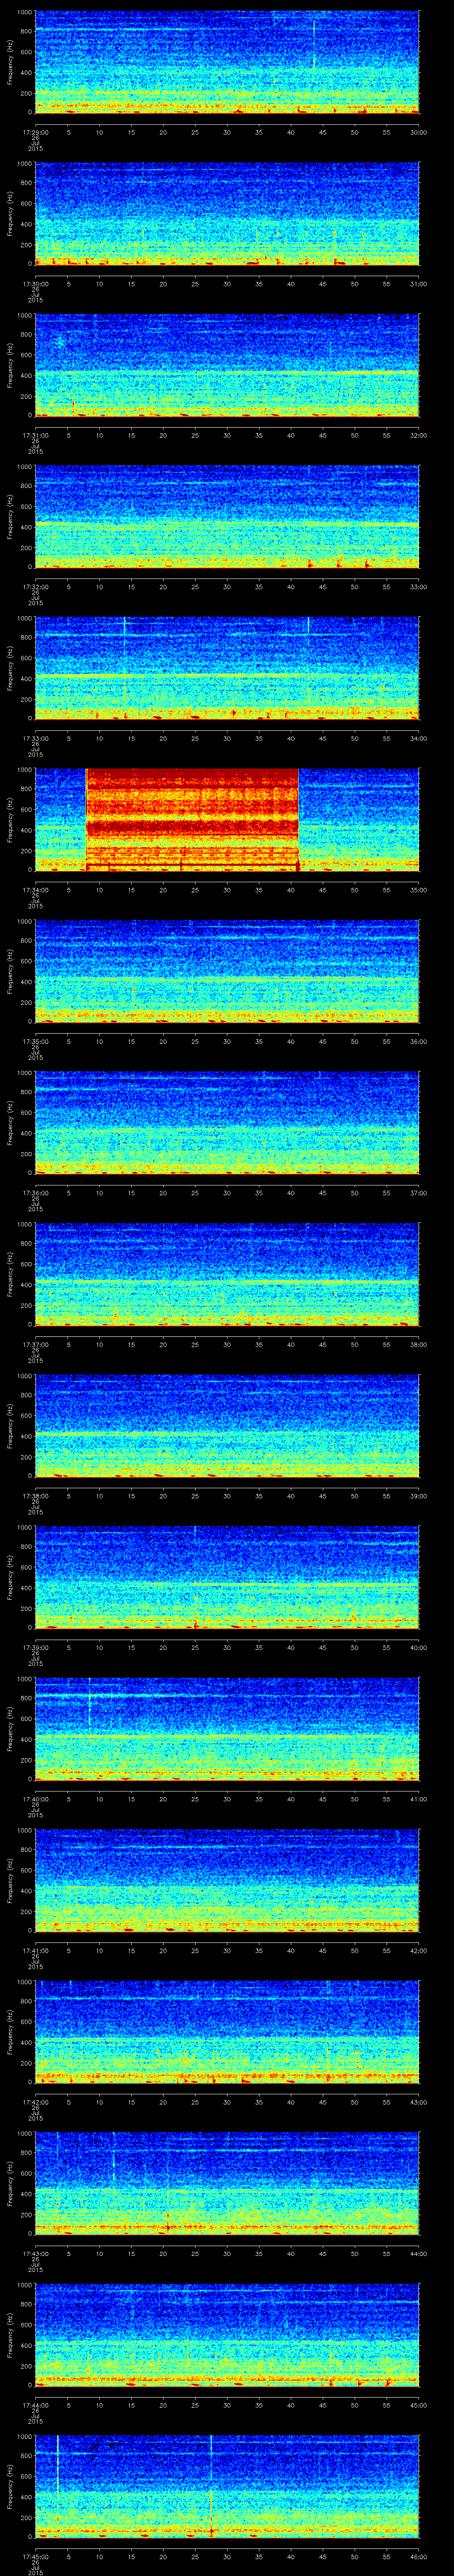
Task: Click the 46:00 end time label
Action: pyautogui.click(x=419, y=2556)
